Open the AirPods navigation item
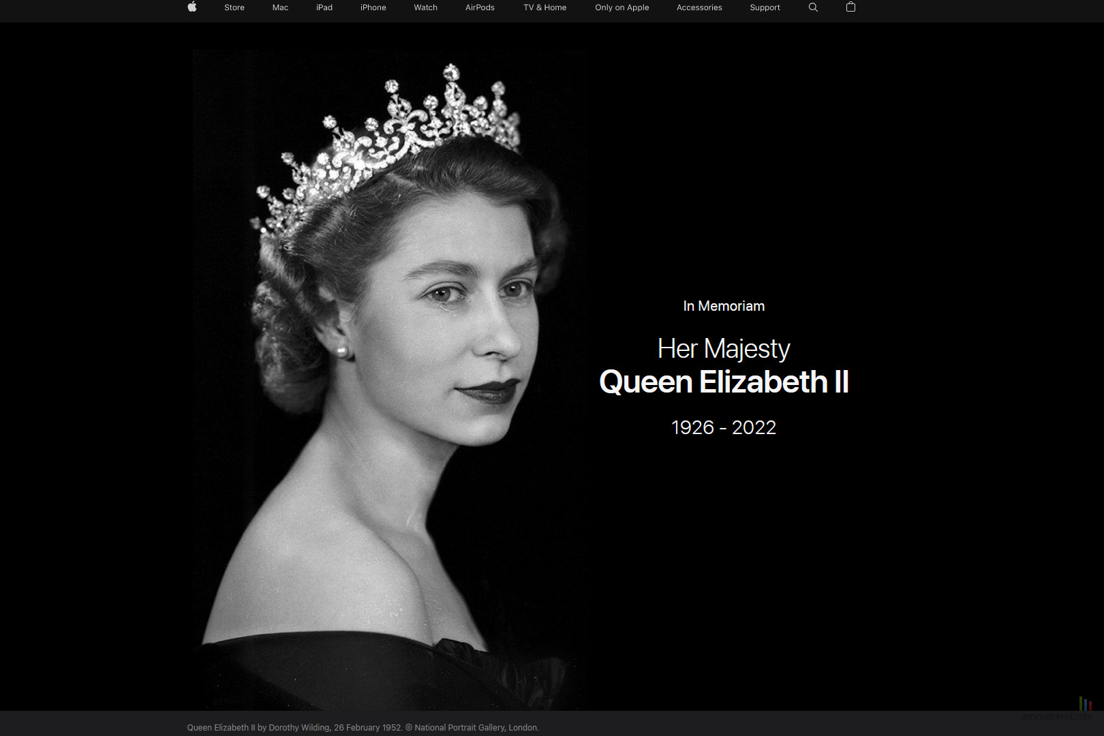Viewport: 1104px width, 736px height. (480, 7)
